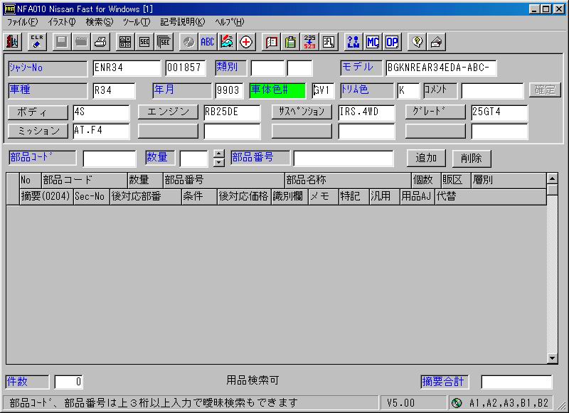Open the 検索(S) menu
Image resolution: width=569 pixels, height=413 pixels.
pyautogui.click(x=99, y=22)
